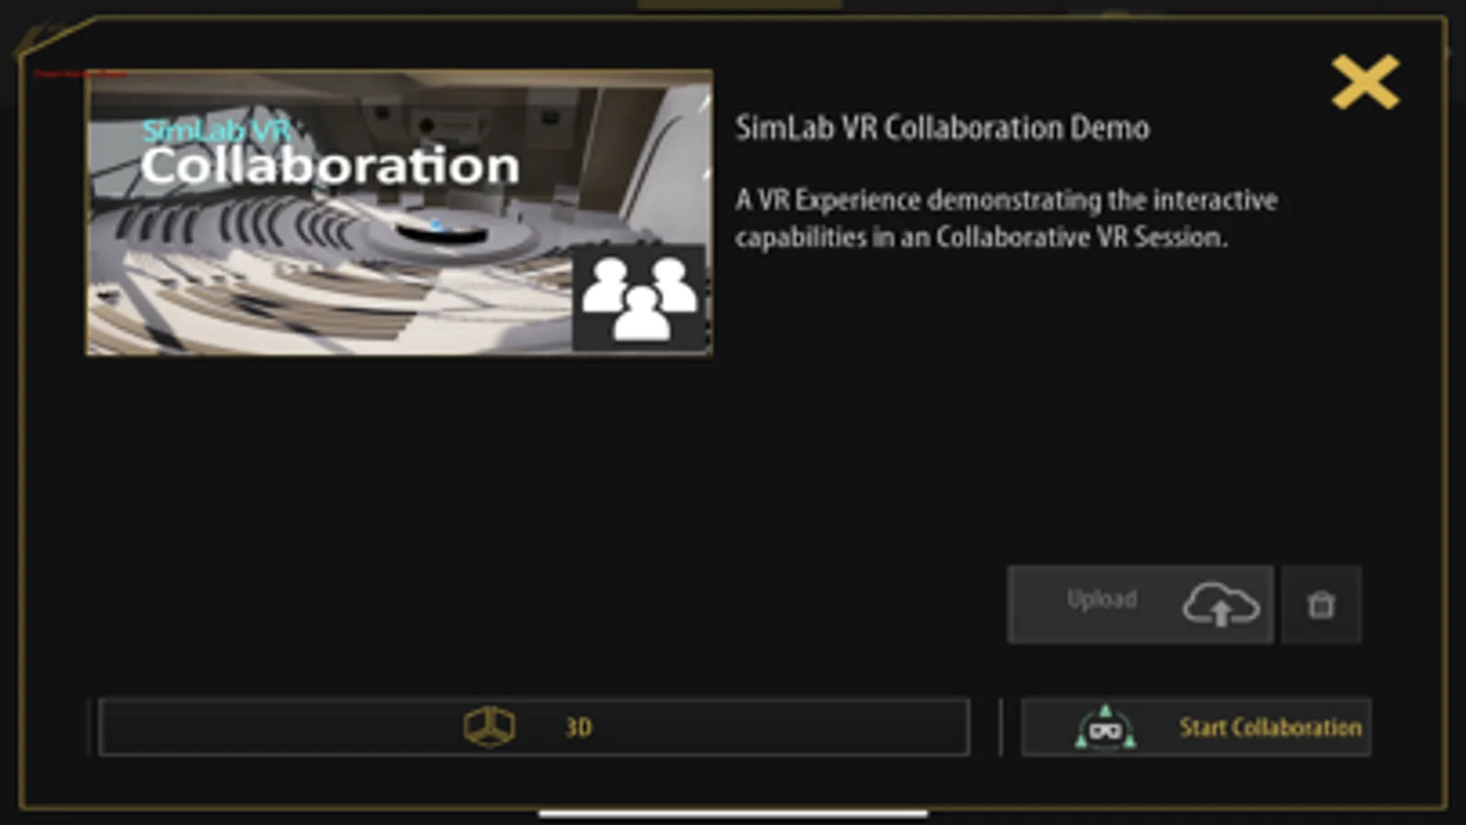Image resolution: width=1466 pixels, height=825 pixels.
Task: Open the SimLab VR Collaboration thumbnail
Action: pyautogui.click(x=399, y=213)
